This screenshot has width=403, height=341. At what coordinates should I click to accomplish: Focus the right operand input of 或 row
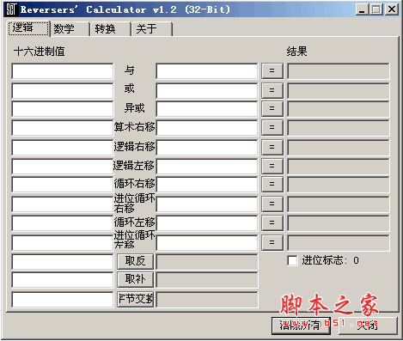(x=207, y=91)
